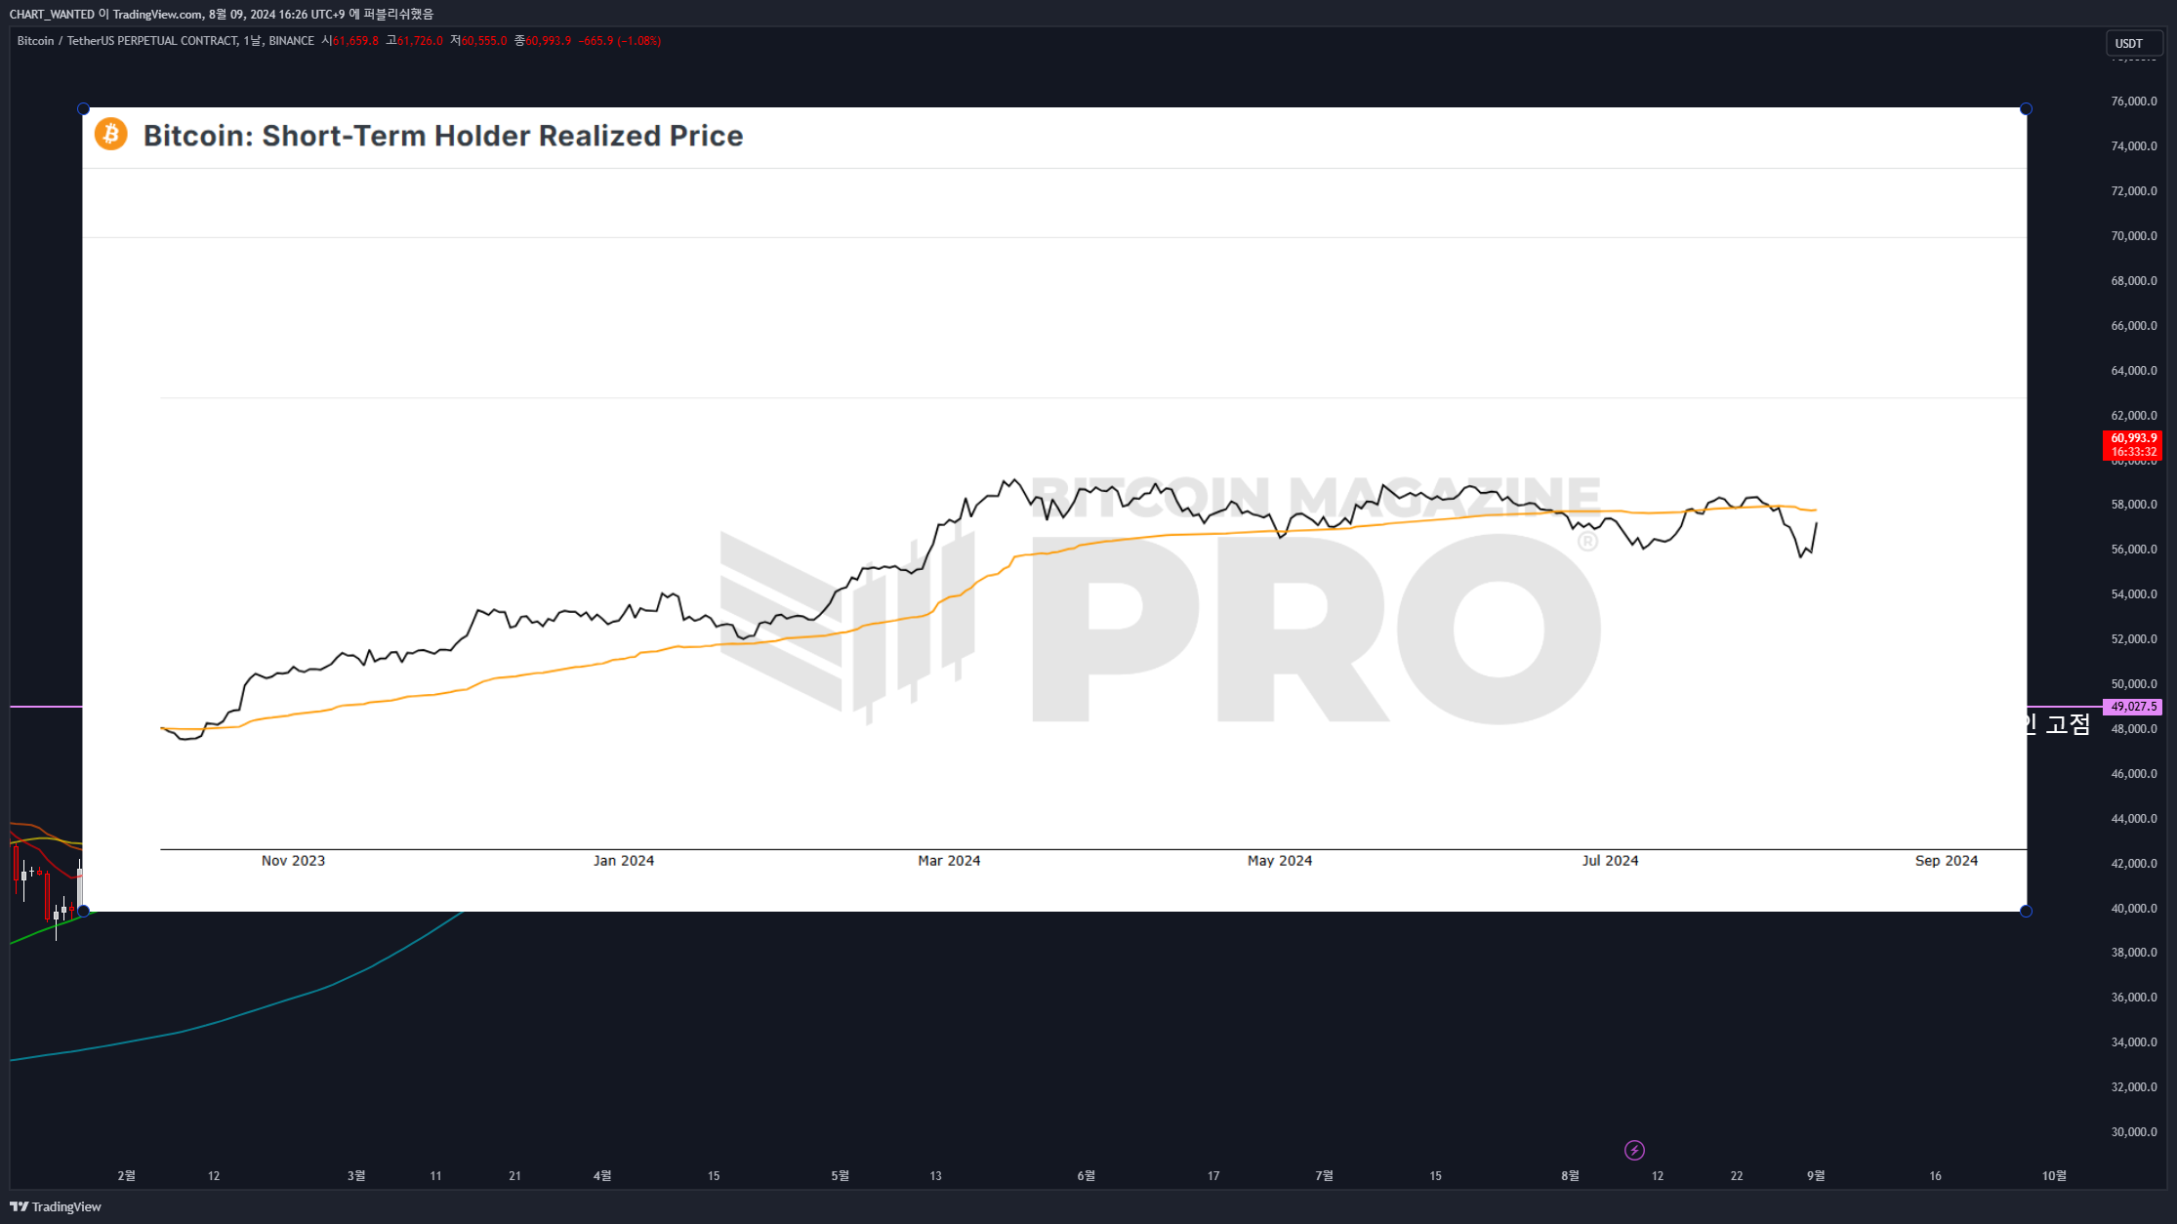
Task: Click the 2월 date axis label
Action: (126, 1175)
